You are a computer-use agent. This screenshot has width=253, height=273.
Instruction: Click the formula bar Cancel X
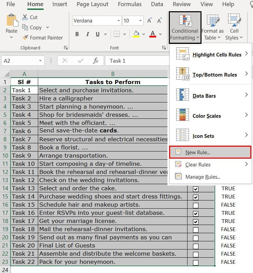pos(65,61)
